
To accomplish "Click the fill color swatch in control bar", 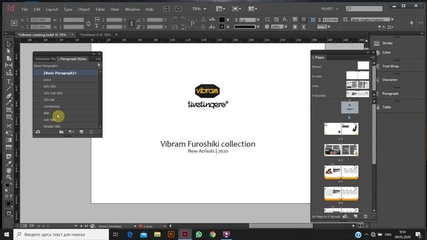I will 222,19.
